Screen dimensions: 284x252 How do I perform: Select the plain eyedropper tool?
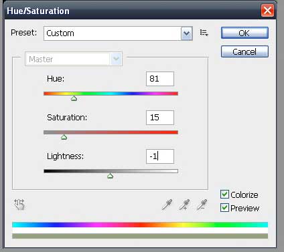167,205
